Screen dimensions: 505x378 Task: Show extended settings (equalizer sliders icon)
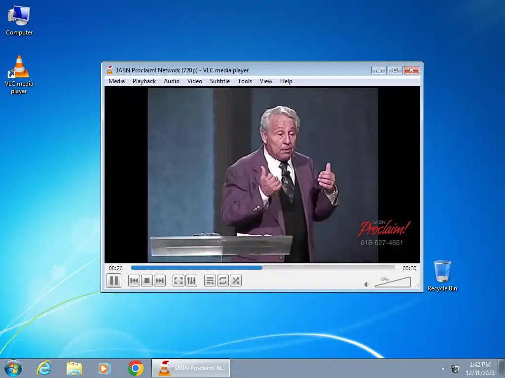point(191,281)
